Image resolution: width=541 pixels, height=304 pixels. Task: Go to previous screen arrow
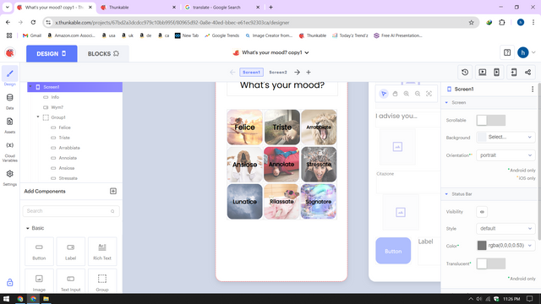click(x=232, y=73)
